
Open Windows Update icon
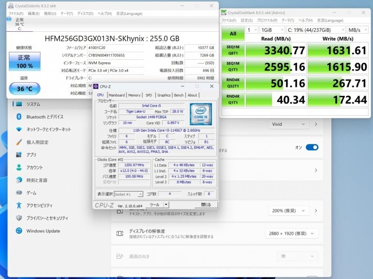[x=19, y=231]
